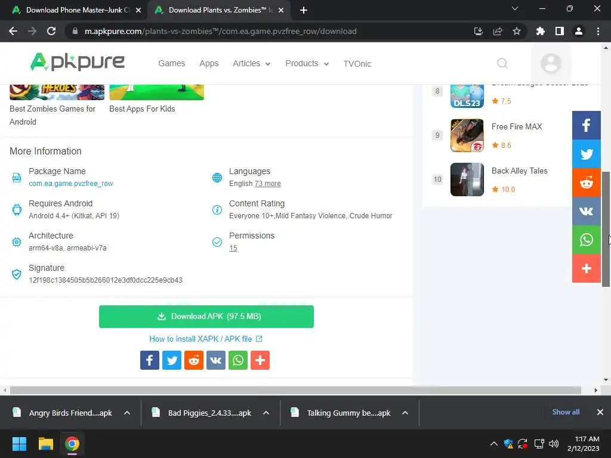Open Windows Start menu
The width and height of the screenshot is (611, 458).
(x=19, y=444)
